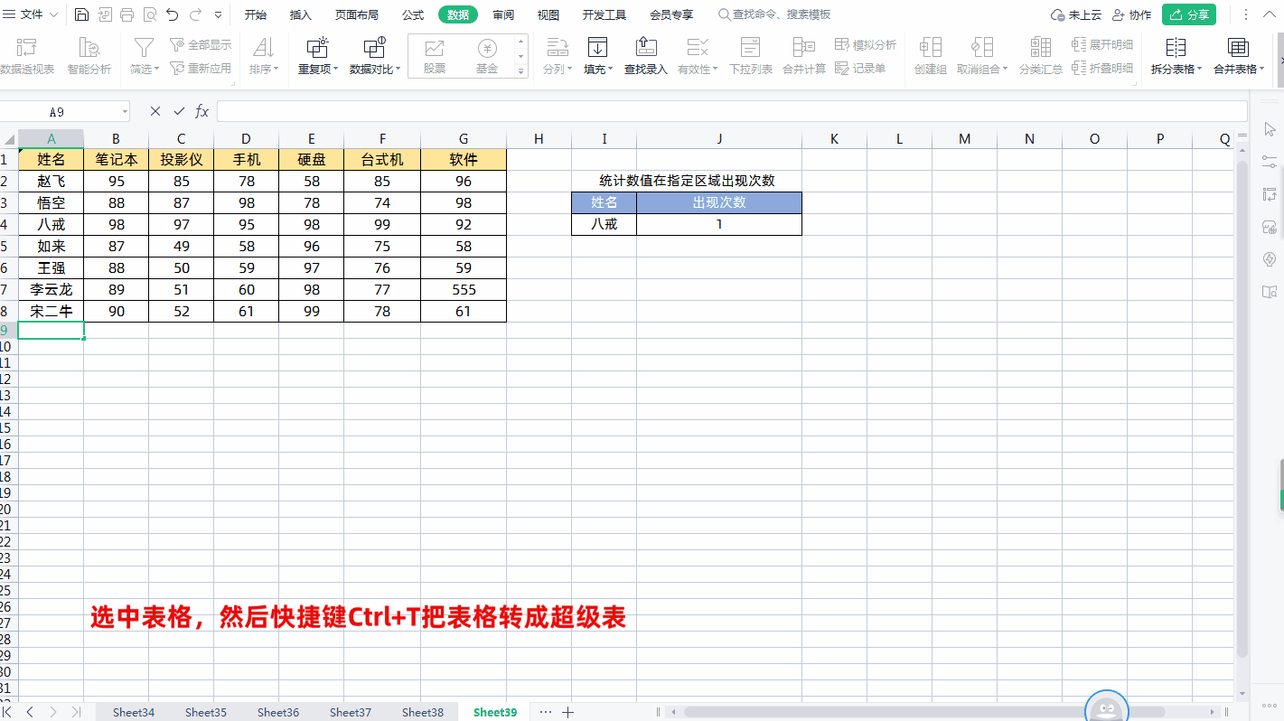Click 全部显示 to show all rows
Screen dimensions: 1284x721
201,44
